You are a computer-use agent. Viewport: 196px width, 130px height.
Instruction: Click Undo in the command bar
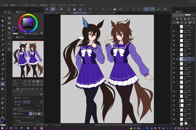click(90, 9)
